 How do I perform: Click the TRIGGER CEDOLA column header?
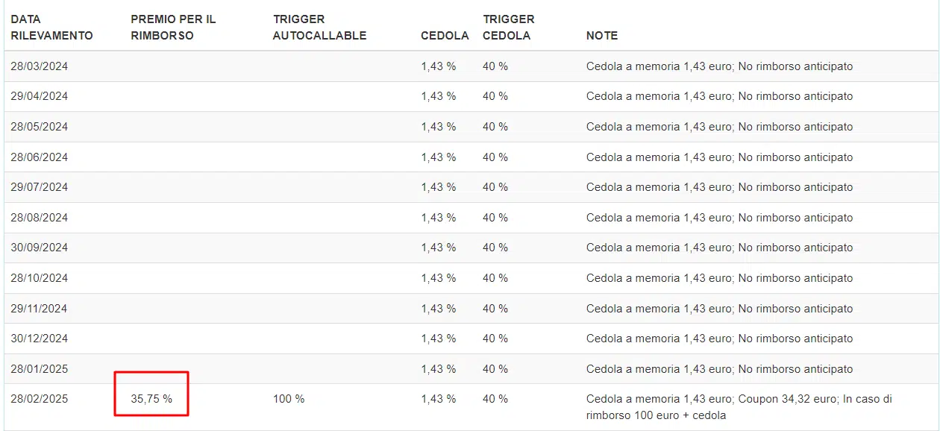pos(508,28)
